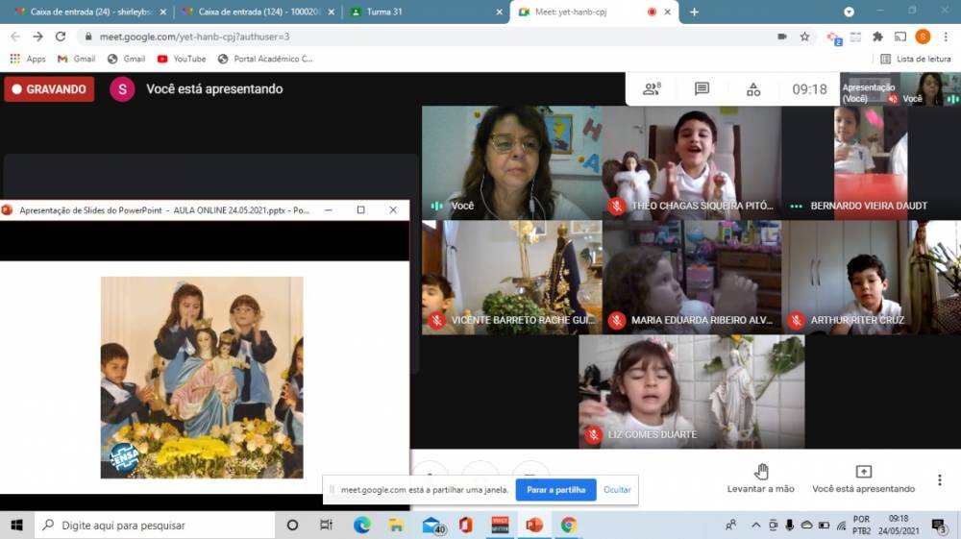Click the GRAVANDO recording indicator
This screenshot has width=961, height=539.
click(x=49, y=89)
